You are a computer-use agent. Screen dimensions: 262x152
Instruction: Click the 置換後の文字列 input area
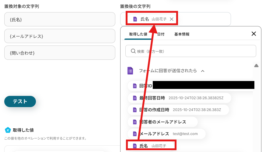[x=176, y=19]
